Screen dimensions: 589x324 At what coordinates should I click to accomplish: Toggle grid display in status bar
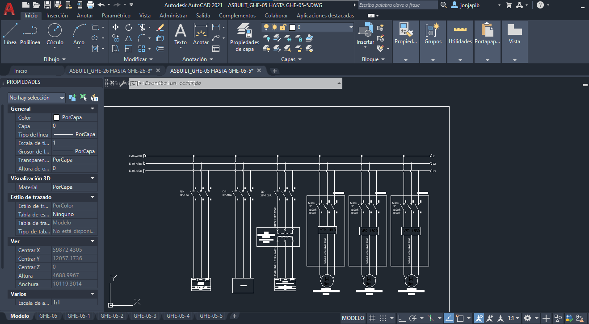tap(372, 318)
